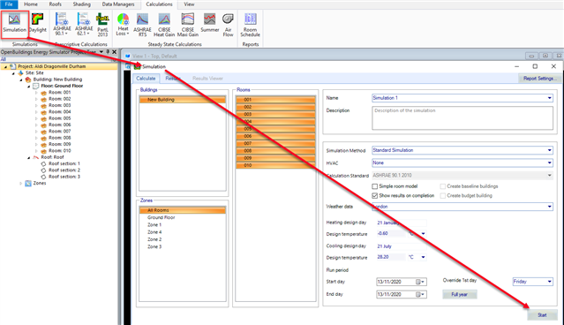Tick Create budget building checkbox

pos(443,196)
